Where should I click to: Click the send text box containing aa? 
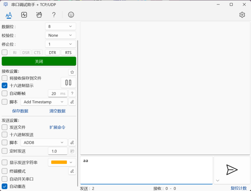[x=146, y=170]
